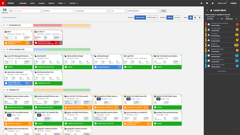The height and width of the screenshot is (135, 240).
Task: Open the help question mark icon
Action: (x=213, y=3)
